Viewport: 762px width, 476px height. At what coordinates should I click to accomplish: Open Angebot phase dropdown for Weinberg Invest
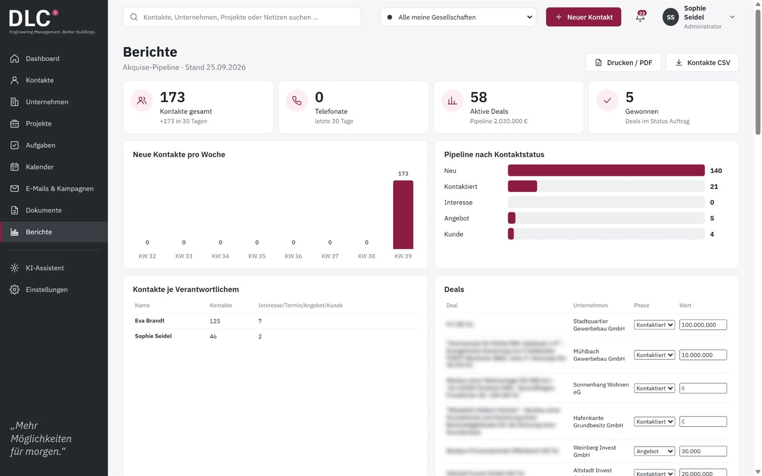click(x=654, y=451)
